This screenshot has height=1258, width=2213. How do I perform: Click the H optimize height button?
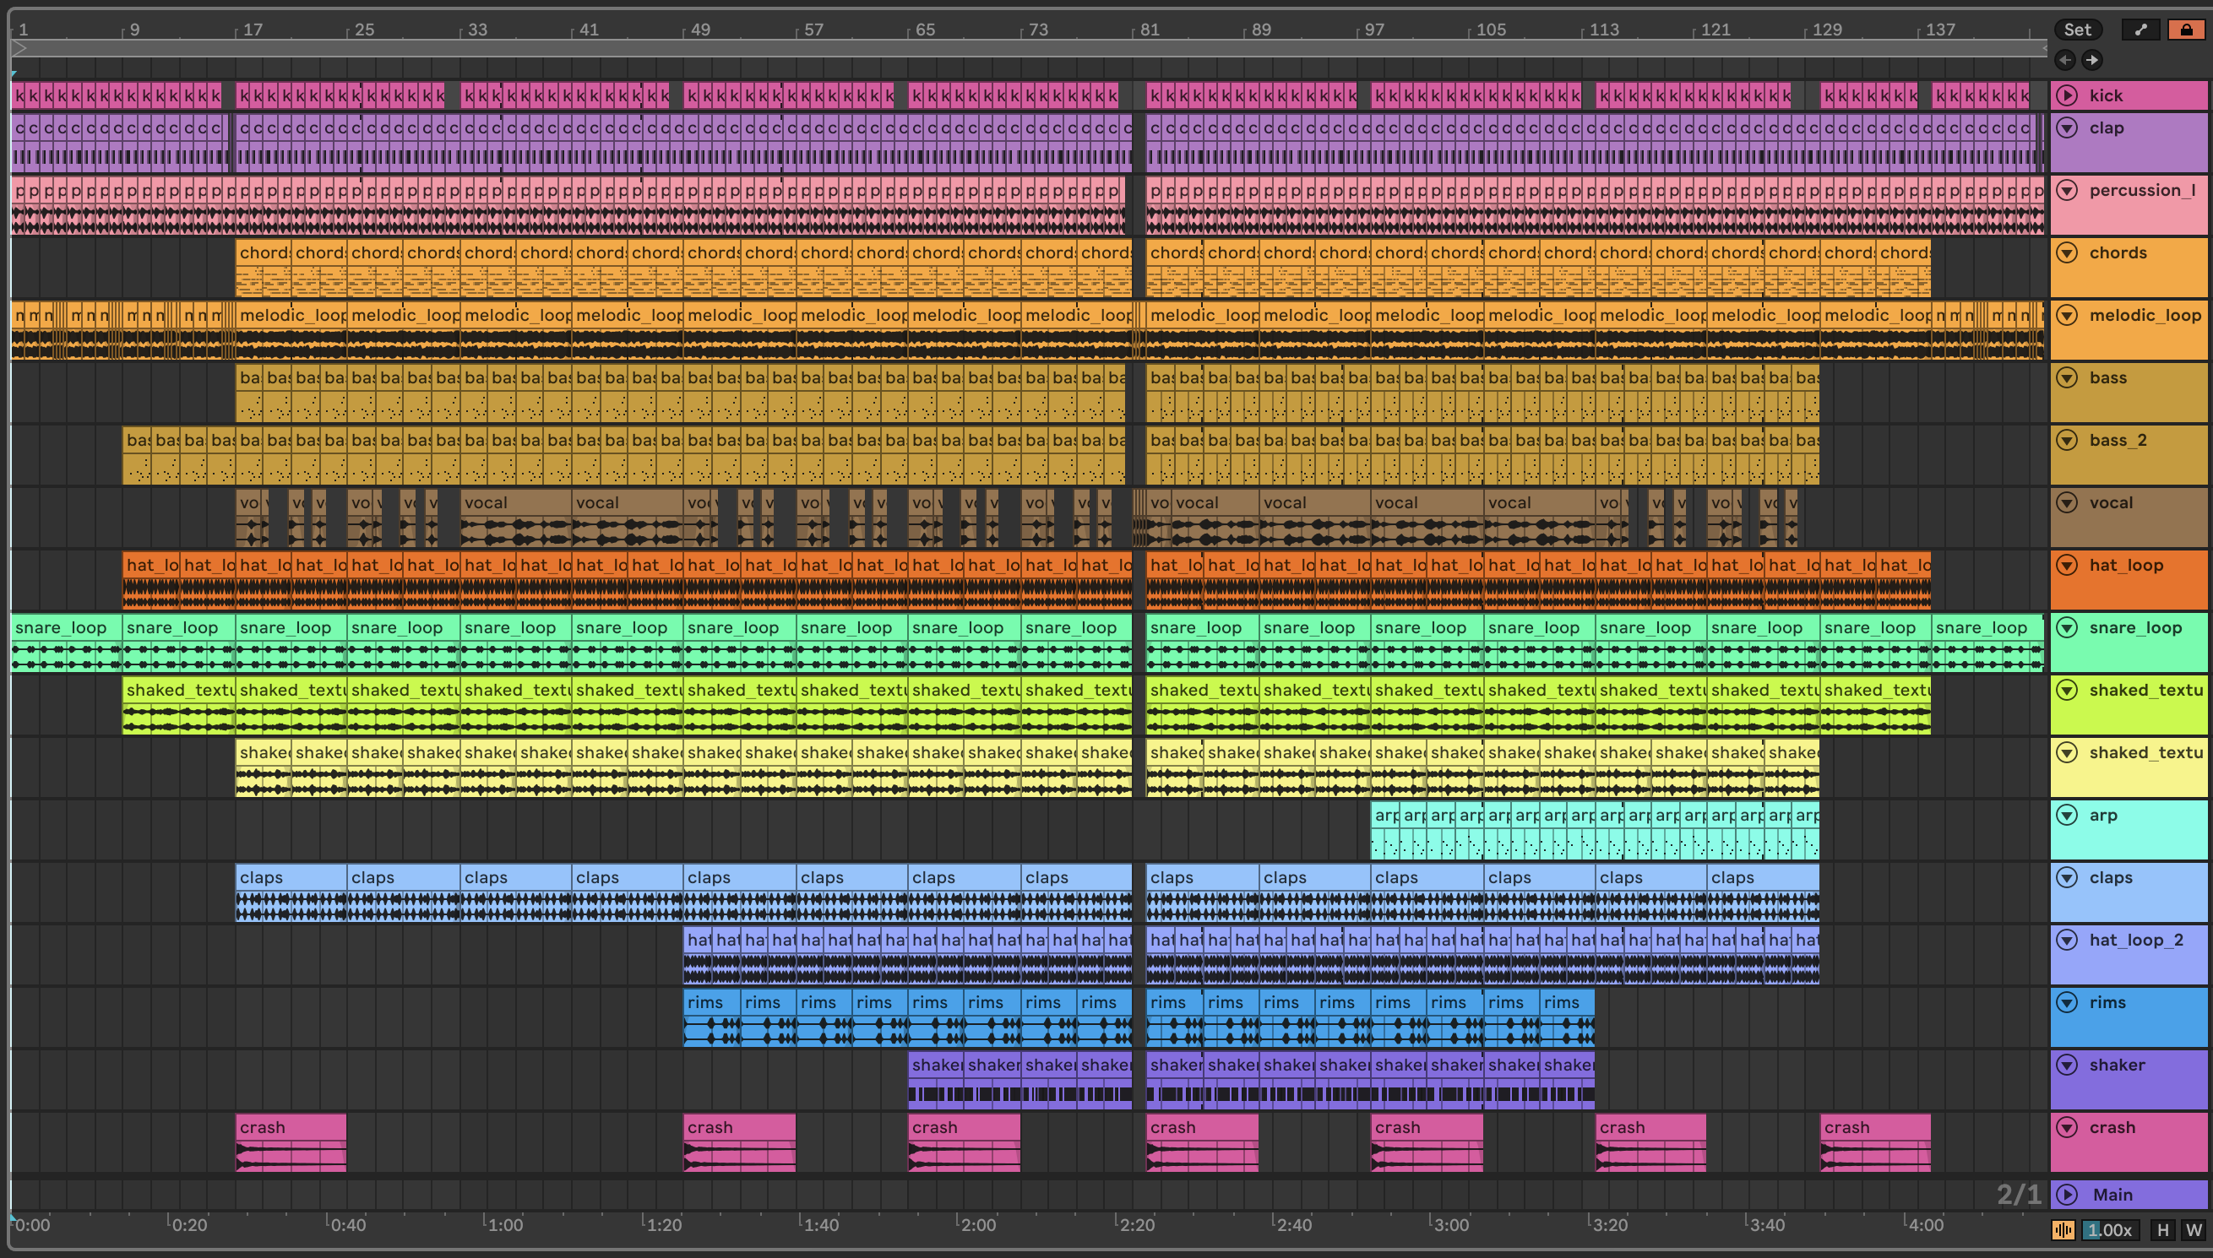click(x=2162, y=1229)
